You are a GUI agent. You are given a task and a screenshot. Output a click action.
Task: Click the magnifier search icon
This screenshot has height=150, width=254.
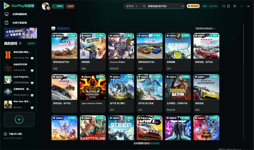144,6
